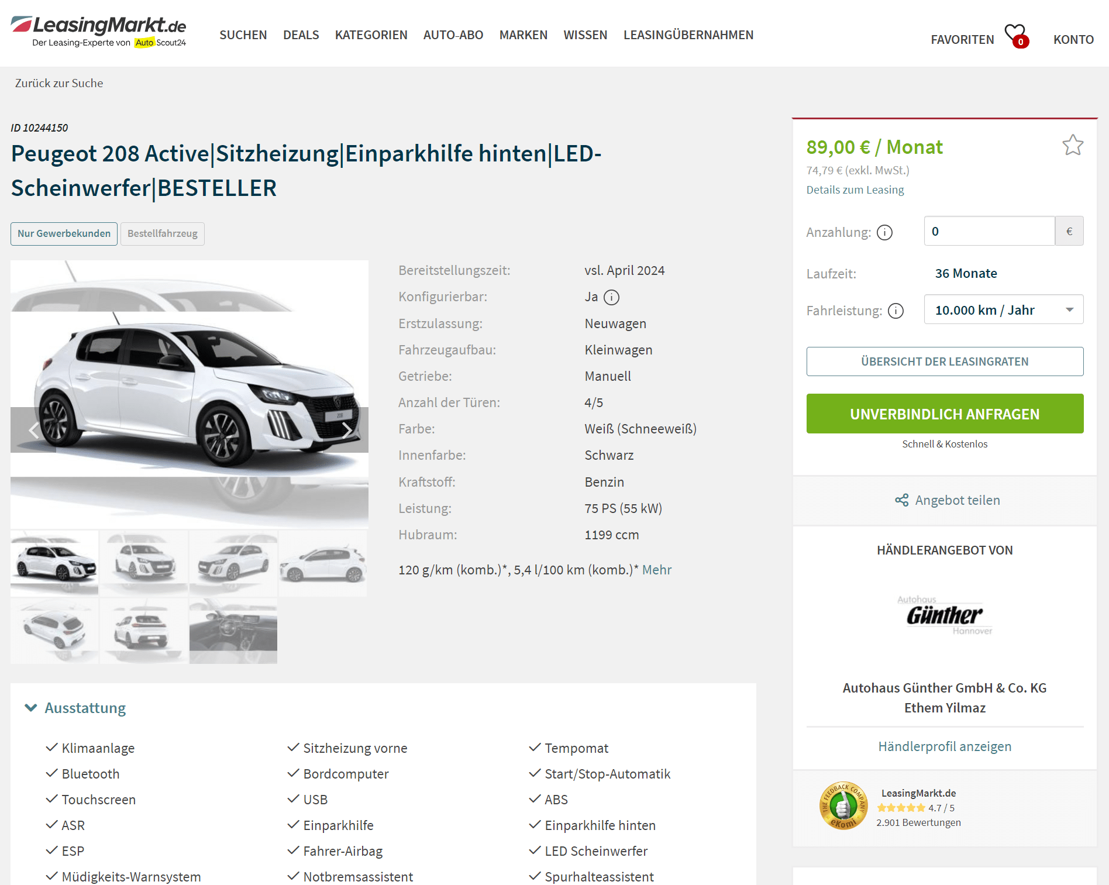
Task: Go to next car image arrow
Action: pos(346,430)
